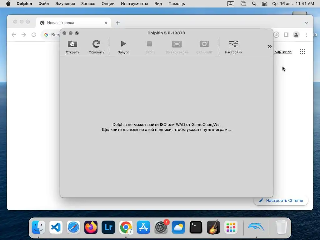Open Stage Manager windows icon in menu bar
Viewport: 320px width, 240px height.
point(243,4)
